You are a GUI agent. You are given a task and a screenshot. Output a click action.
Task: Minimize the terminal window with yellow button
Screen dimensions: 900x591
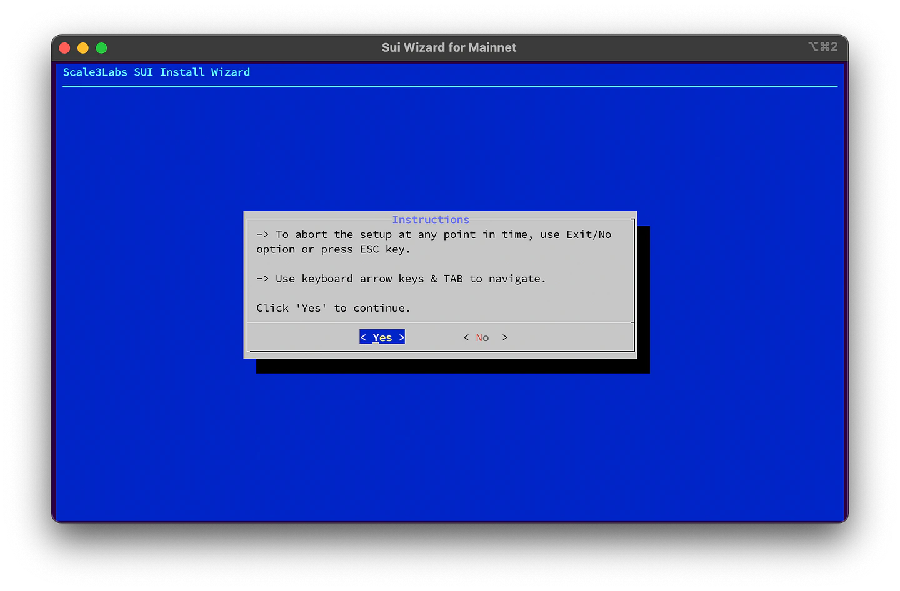[83, 48]
